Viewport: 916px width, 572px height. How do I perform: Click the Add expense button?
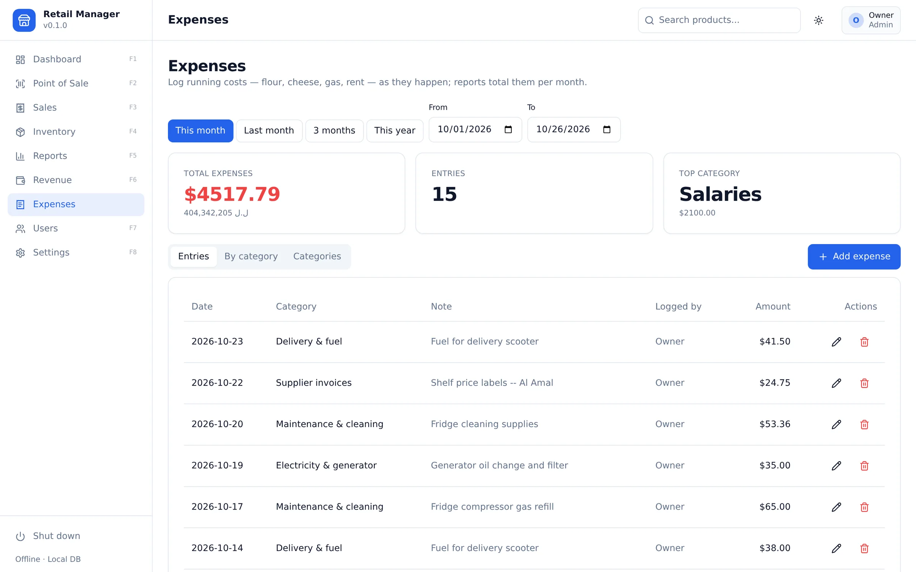pos(854,257)
